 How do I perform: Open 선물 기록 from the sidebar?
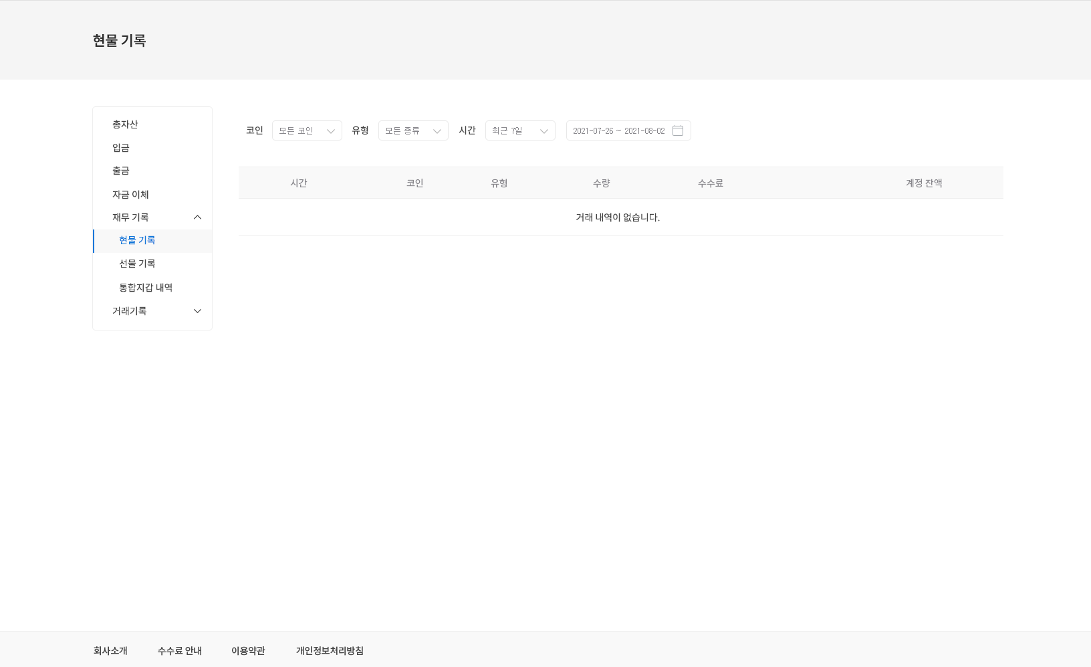137,263
